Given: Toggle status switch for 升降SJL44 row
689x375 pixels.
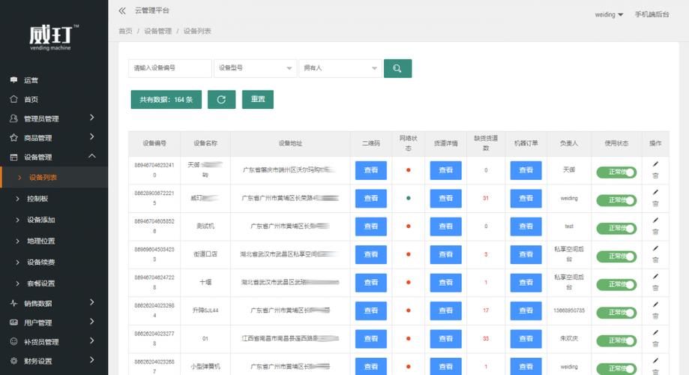Looking at the screenshot, I should pos(616,313).
